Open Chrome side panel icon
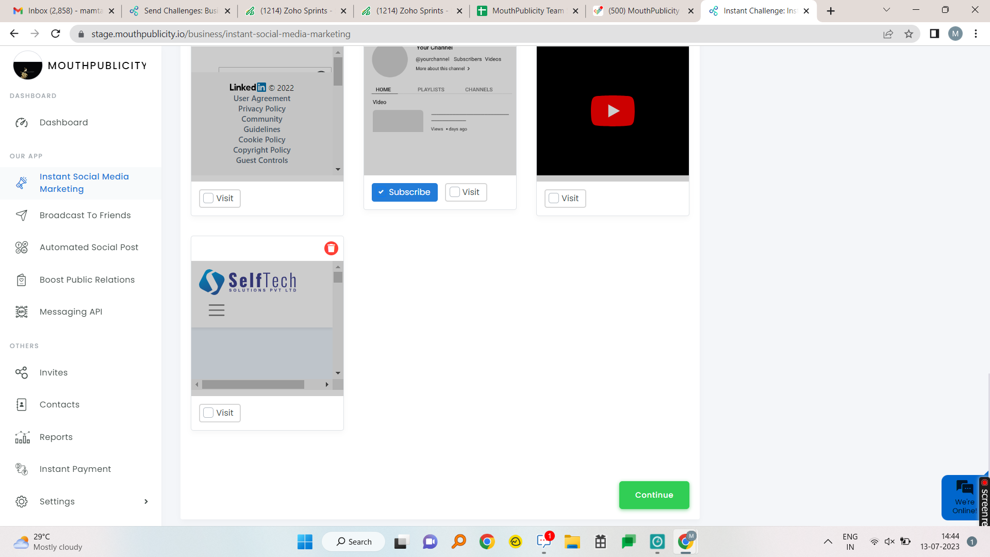 (x=934, y=34)
